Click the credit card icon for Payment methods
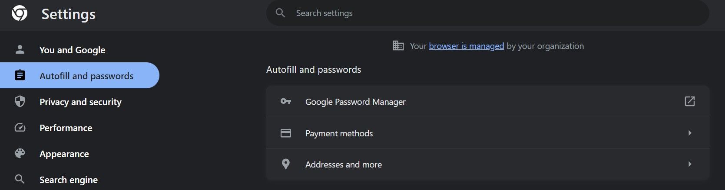Image resolution: width=725 pixels, height=190 pixels. [286, 133]
